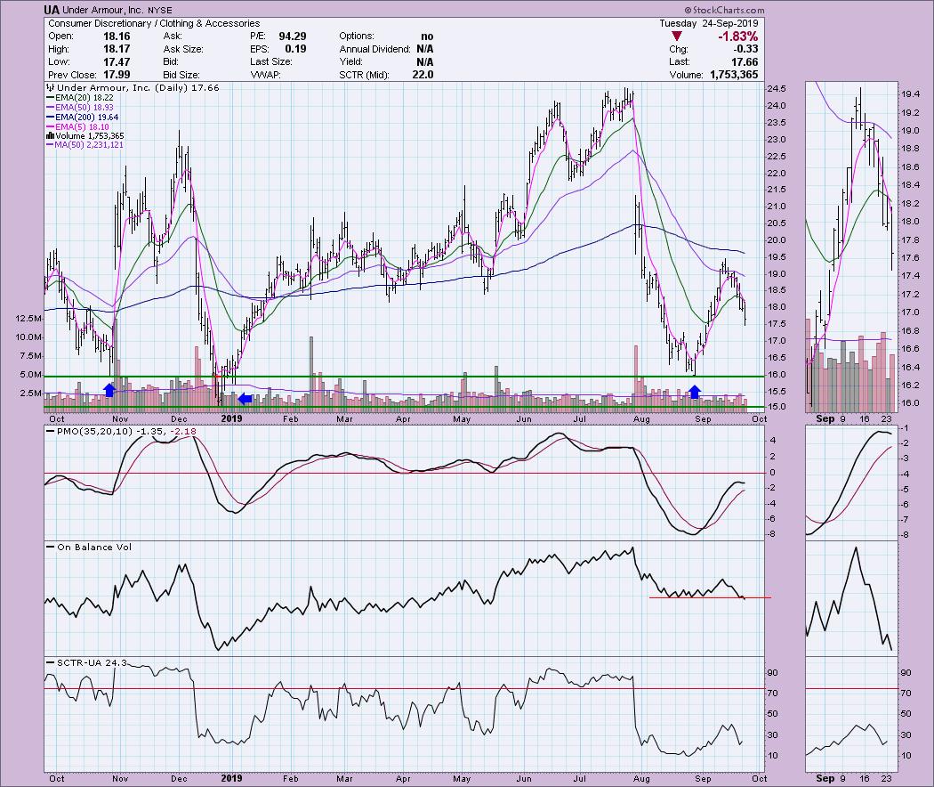Click the Options value 'no'
This screenshot has width=934, height=787.
(x=427, y=37)
